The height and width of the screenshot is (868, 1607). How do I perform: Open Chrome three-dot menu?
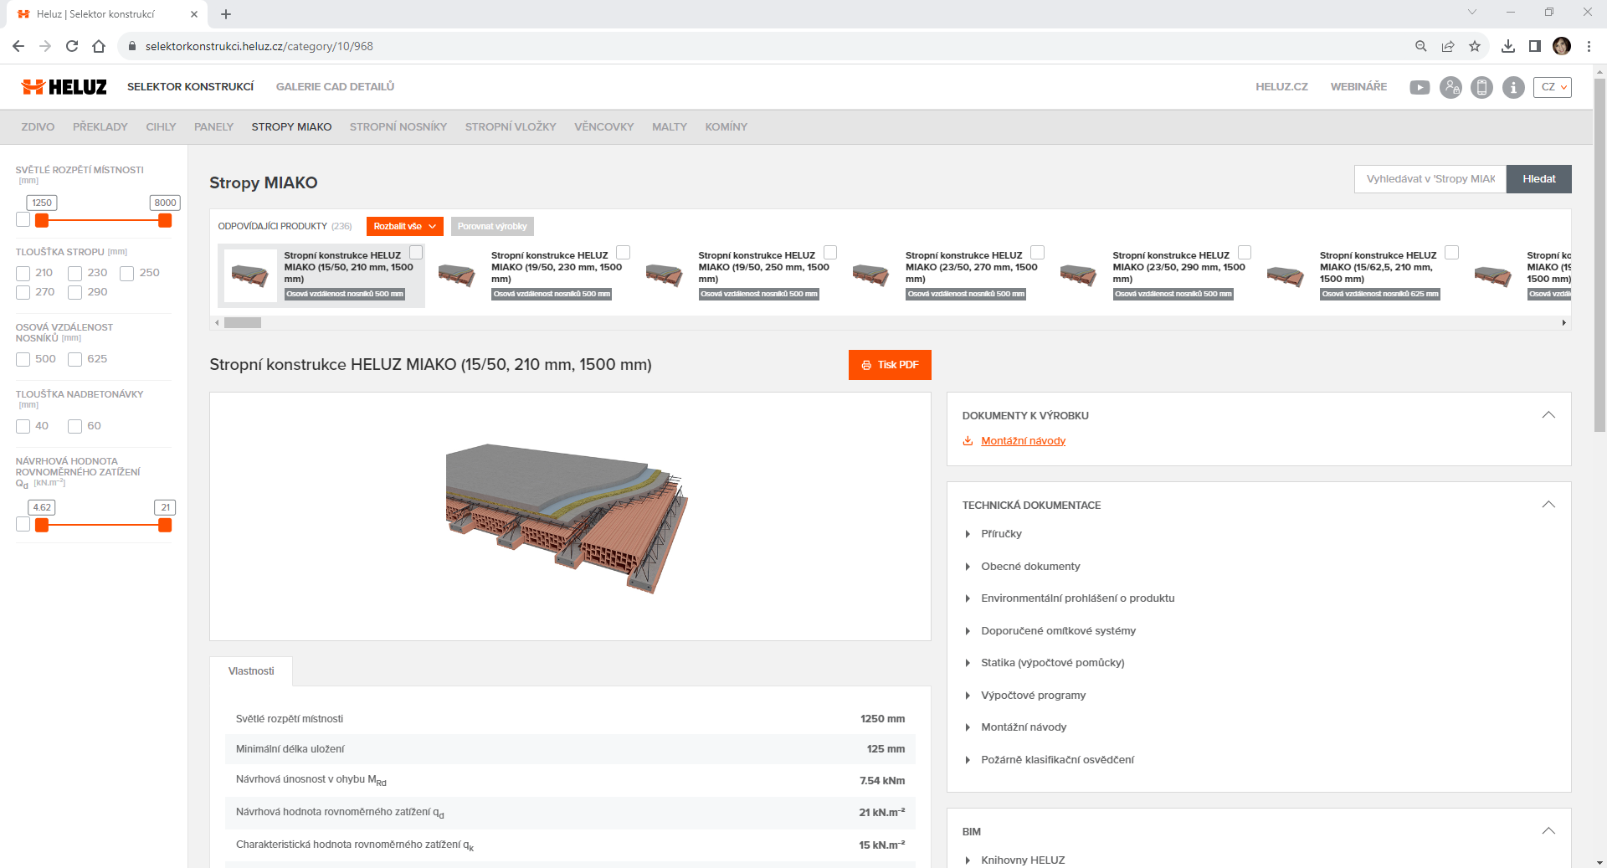click(1589, 46)
